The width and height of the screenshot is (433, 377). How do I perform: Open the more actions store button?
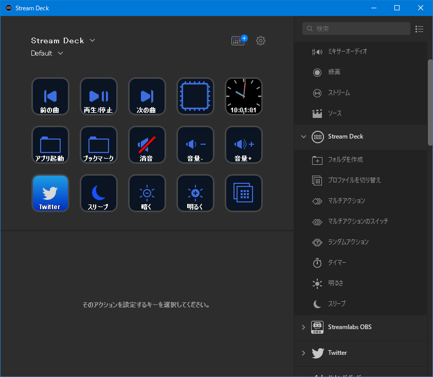239,40
